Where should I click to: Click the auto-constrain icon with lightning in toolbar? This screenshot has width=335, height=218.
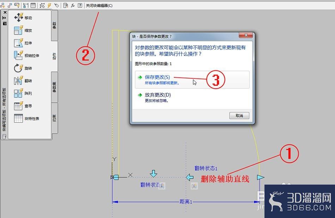click(2, 5)
